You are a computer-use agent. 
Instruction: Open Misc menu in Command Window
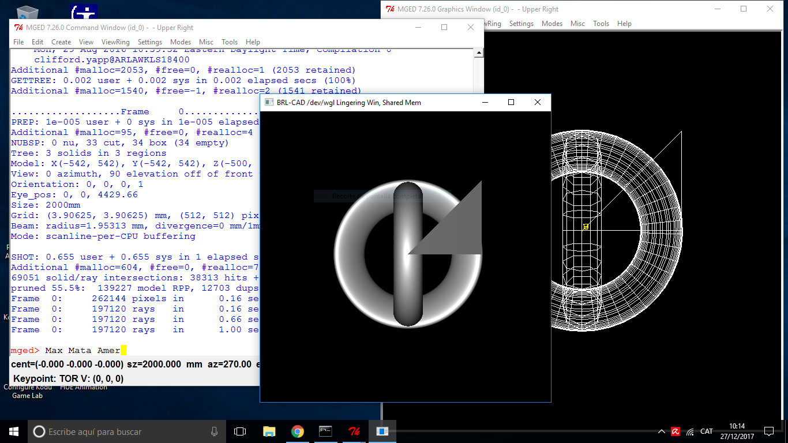click(206, 42)
